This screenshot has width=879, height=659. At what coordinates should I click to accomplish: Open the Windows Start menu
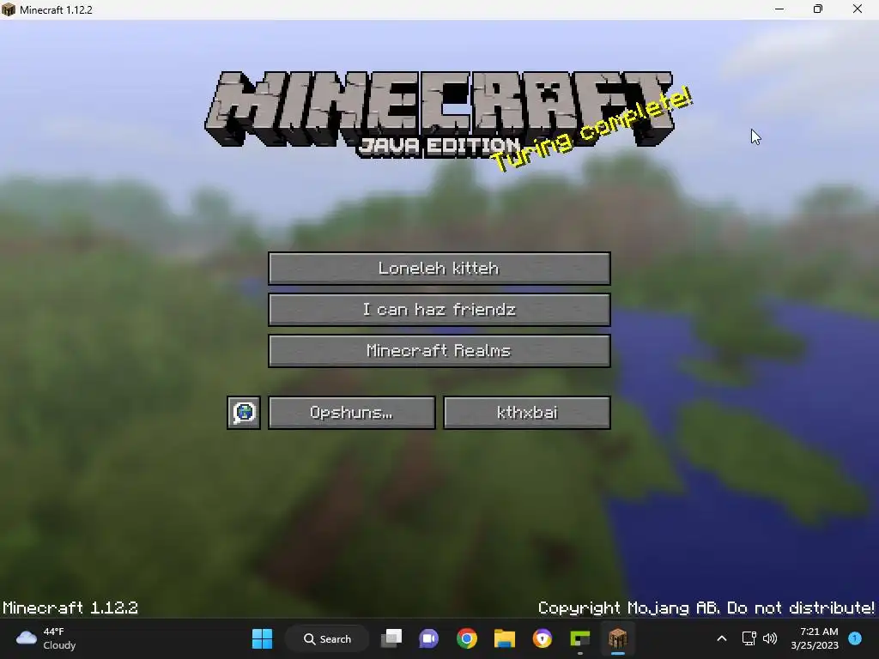tap(262, 638)
